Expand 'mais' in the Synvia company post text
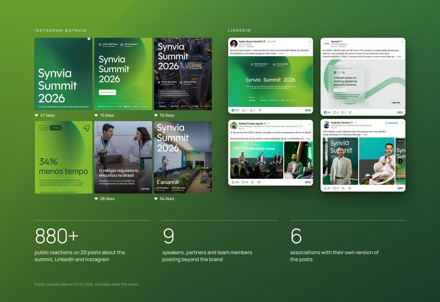The image size is (440, 302). pos(399,57)
